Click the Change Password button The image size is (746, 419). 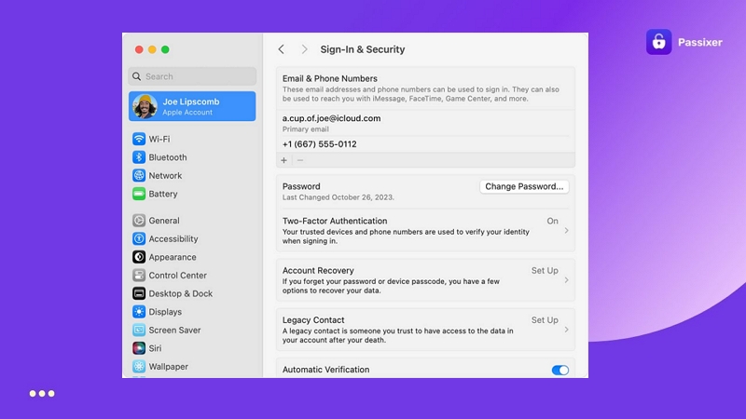click(x=524, y=187)
